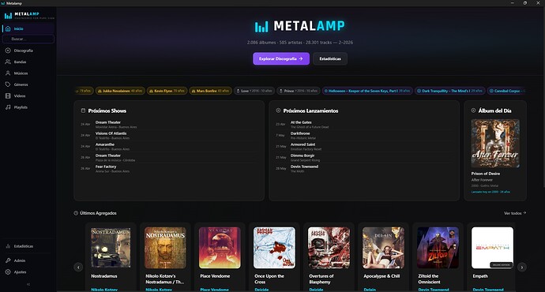
Task: Show next albums with right carousel arrow
Action: pyautogui.click(x=522, y=267)
